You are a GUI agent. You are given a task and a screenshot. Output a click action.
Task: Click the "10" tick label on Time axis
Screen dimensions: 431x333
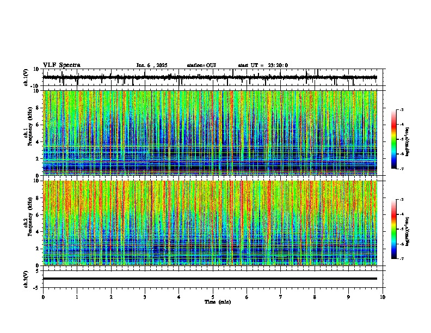383,297
